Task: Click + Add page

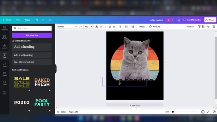Action: click(135, 105)
